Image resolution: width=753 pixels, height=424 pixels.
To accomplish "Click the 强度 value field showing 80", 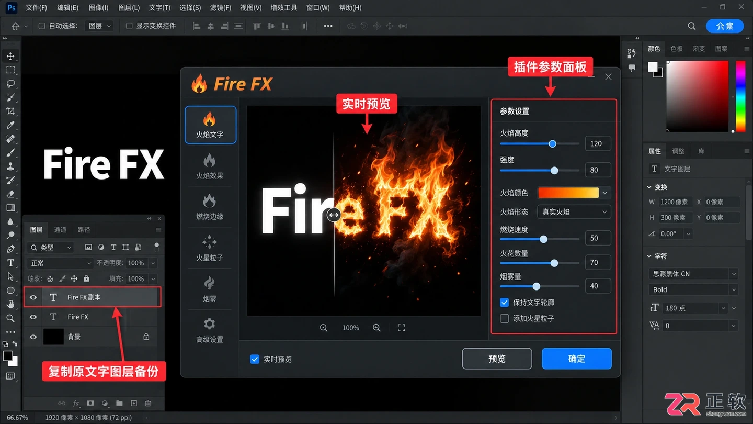I will [598, 170].
